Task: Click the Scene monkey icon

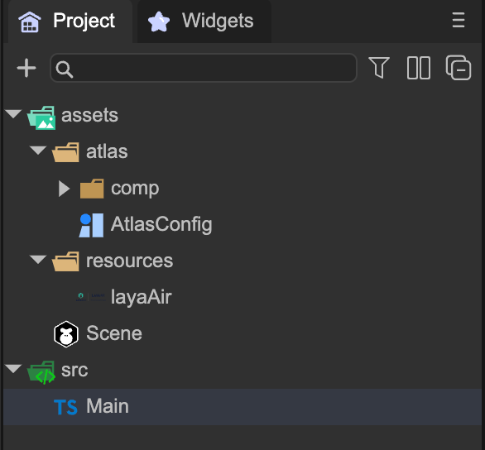Action: click(x=66, y=334)
